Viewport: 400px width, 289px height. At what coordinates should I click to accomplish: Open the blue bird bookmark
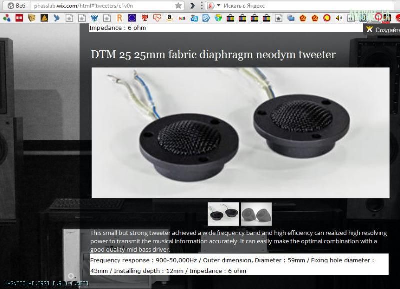[x=57, y=18]
